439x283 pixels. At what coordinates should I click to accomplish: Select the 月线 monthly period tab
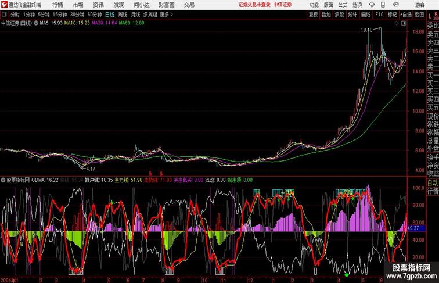click(135, 15)
